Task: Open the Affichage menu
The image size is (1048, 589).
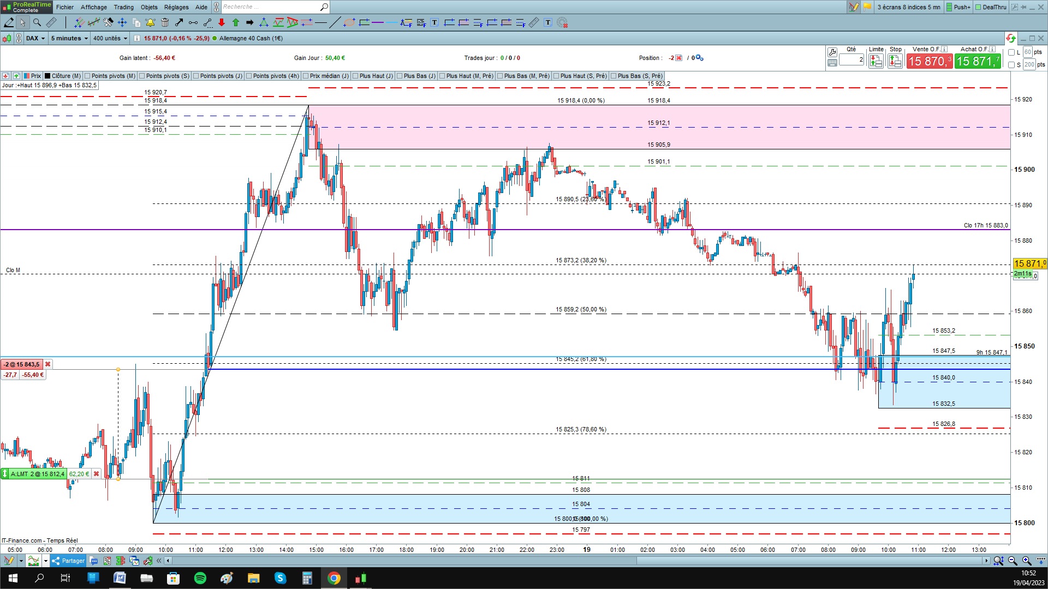Action: pyautogui.click(x=94, y=7)
